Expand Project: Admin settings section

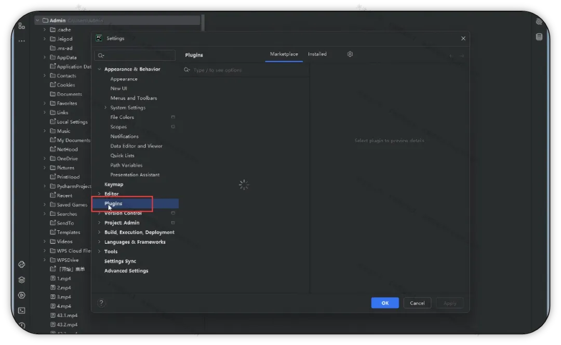click(x=99, y=223)
